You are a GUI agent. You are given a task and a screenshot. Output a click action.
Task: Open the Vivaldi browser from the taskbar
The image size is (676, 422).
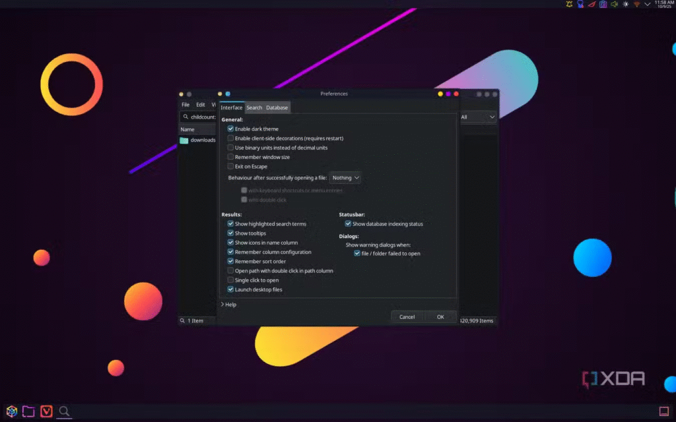(46, 411)
